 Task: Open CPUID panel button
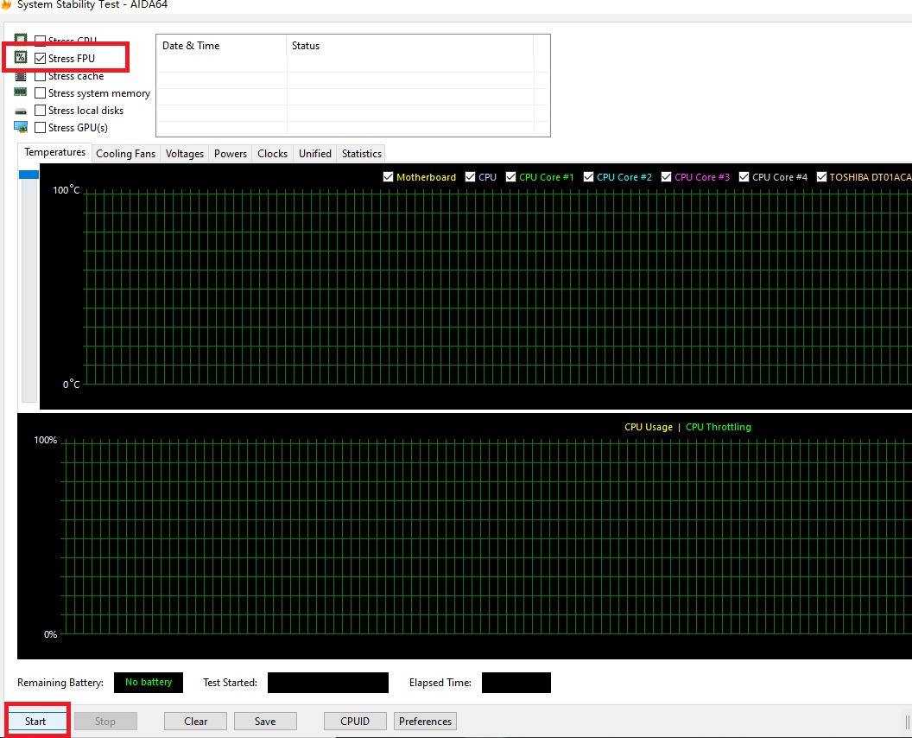coord(355,721)
